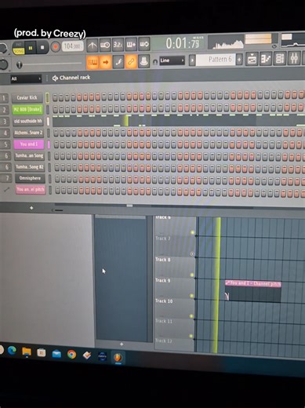Toggle channel select light for MZ 808 [Drake]

(48, 109)
